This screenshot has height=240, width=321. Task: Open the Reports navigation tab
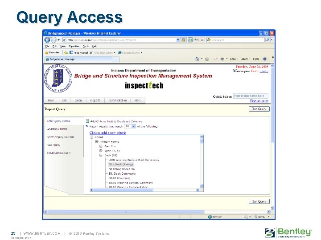click(x=95, y=100)
